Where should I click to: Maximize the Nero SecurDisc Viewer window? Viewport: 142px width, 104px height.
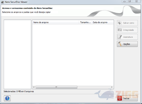tap(130, 1)
